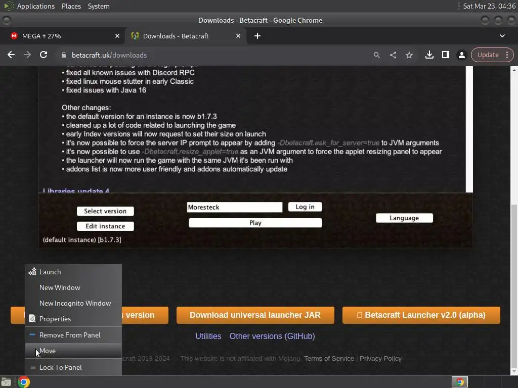Open Other versions (GitHub) link
Screen dimensions: 518x388
tap(272, 336)
